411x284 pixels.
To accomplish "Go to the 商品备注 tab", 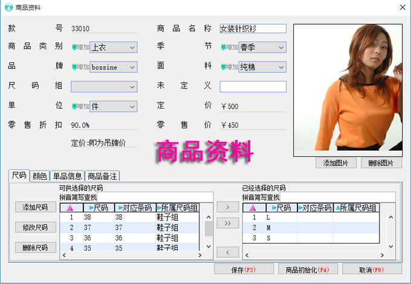I will coord(102,176).
